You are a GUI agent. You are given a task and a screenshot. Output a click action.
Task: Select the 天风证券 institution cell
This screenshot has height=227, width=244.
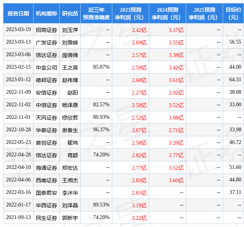click(x=46, y=118)
